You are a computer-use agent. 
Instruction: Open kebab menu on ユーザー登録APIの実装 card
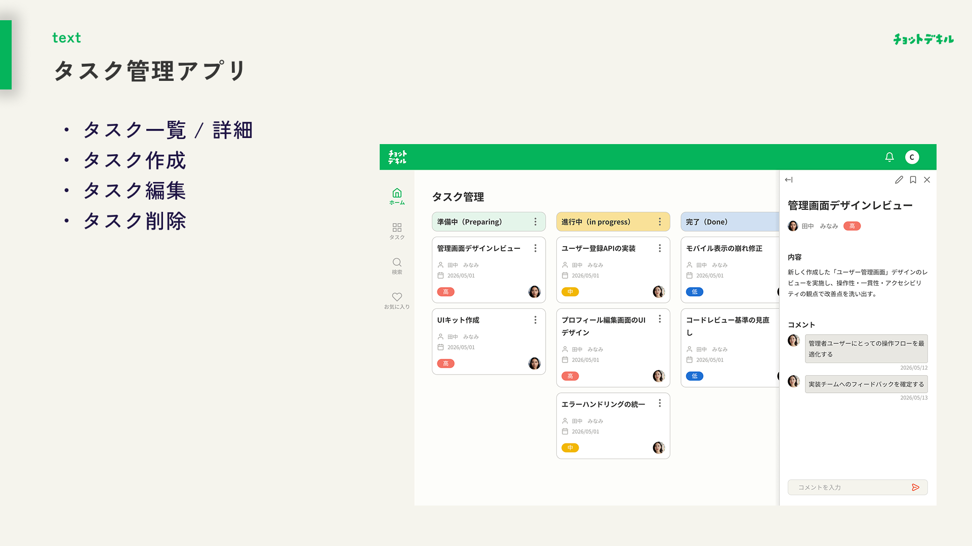point(660,248)
